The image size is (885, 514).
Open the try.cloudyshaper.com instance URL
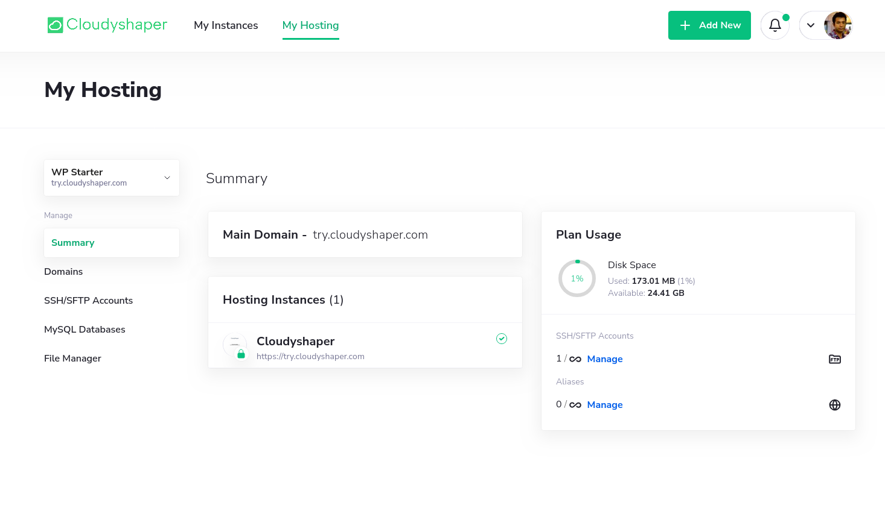[310, 356]
